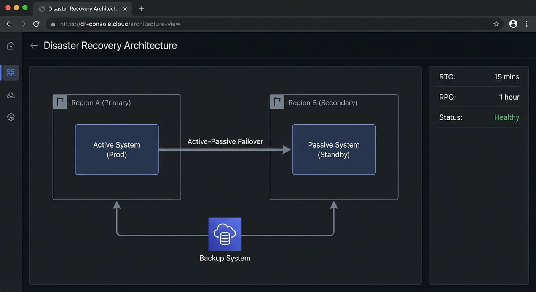Select the dashboard grid sidebar icon

[x=11, y=73]
